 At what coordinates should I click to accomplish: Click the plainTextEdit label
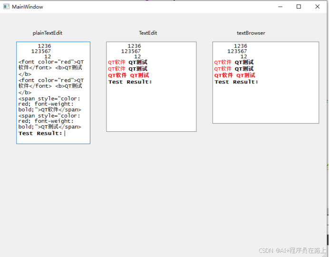(48, 33)
